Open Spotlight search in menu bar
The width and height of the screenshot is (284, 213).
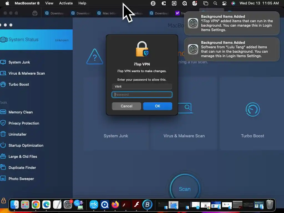pyautogui.click(x=215, y=3)
